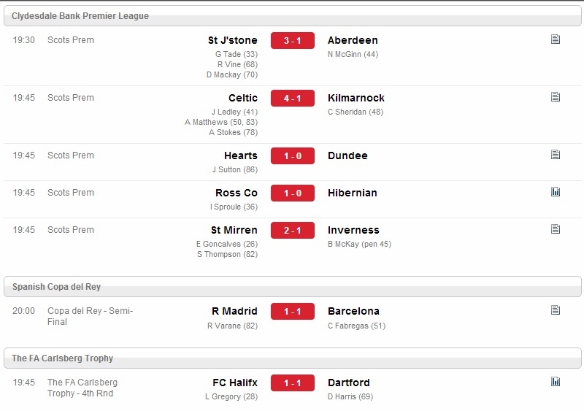Click the 3 - 1 score button

point(293,41)
